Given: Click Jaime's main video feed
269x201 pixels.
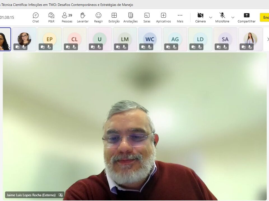Looking at the screenshot, I should coord(135,126).
